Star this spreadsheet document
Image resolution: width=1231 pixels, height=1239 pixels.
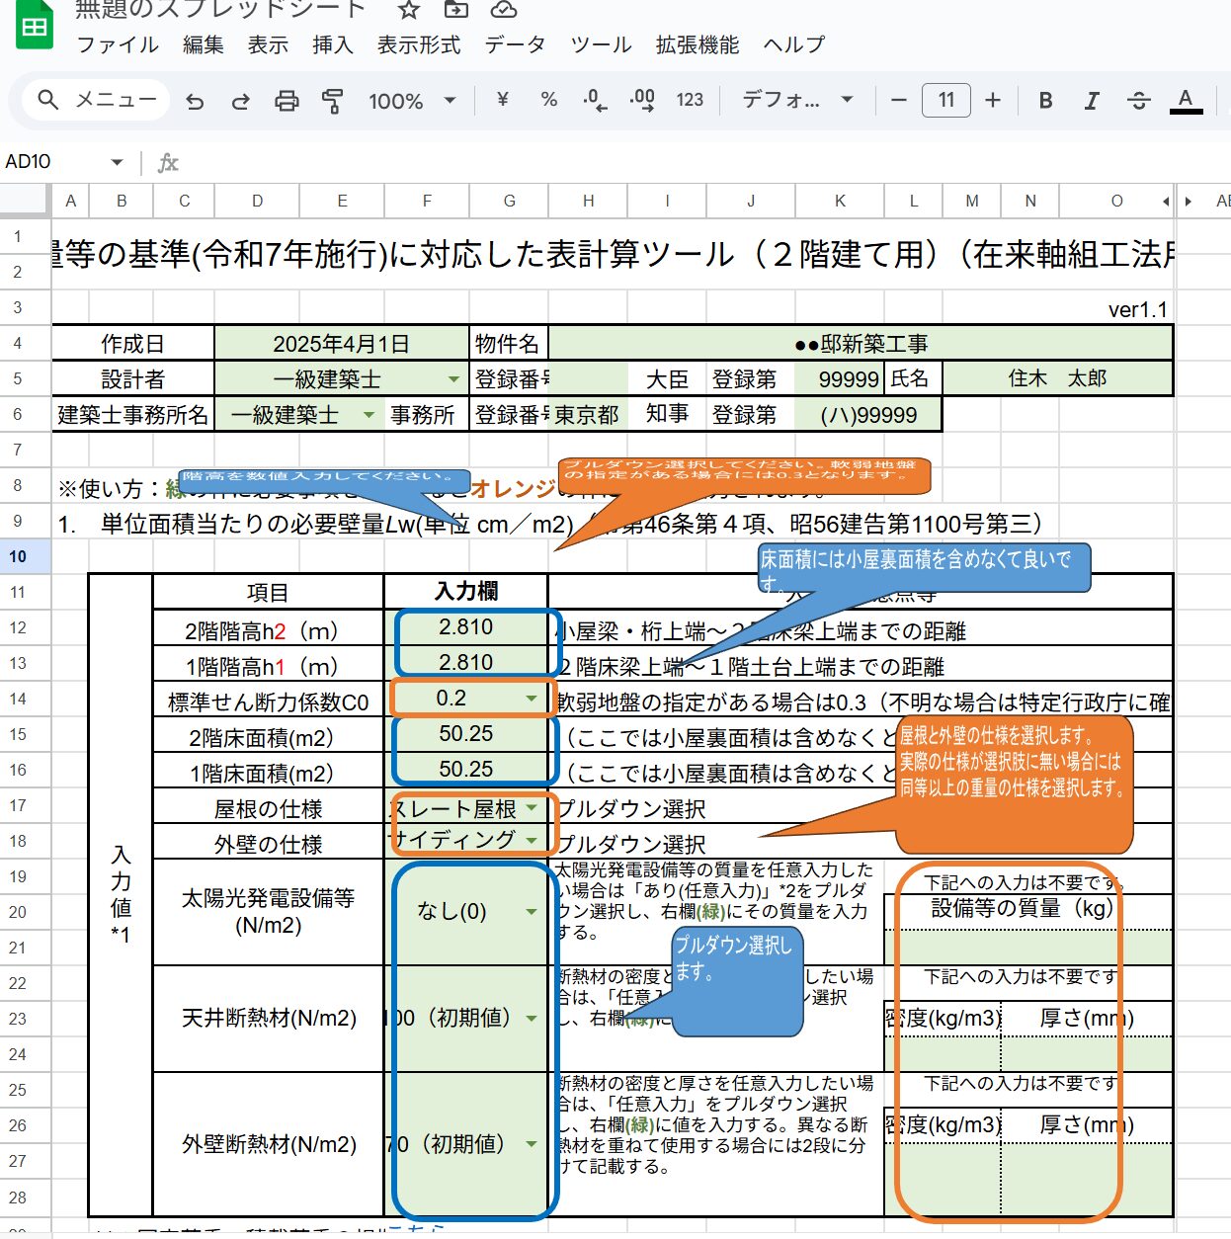[409, 10]
